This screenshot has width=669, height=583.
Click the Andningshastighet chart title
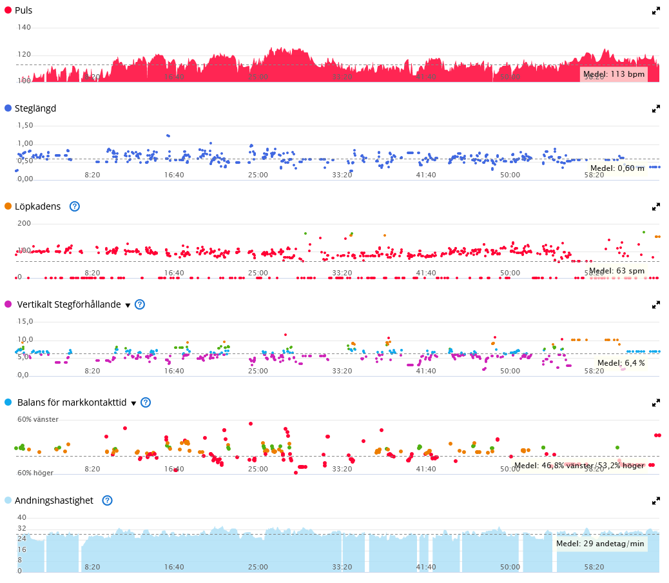click(x=53, y=500)
